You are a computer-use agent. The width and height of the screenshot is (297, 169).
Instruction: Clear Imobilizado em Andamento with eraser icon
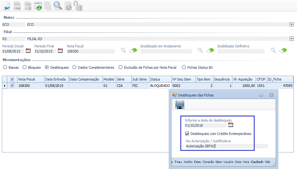(x=210, y=51)
